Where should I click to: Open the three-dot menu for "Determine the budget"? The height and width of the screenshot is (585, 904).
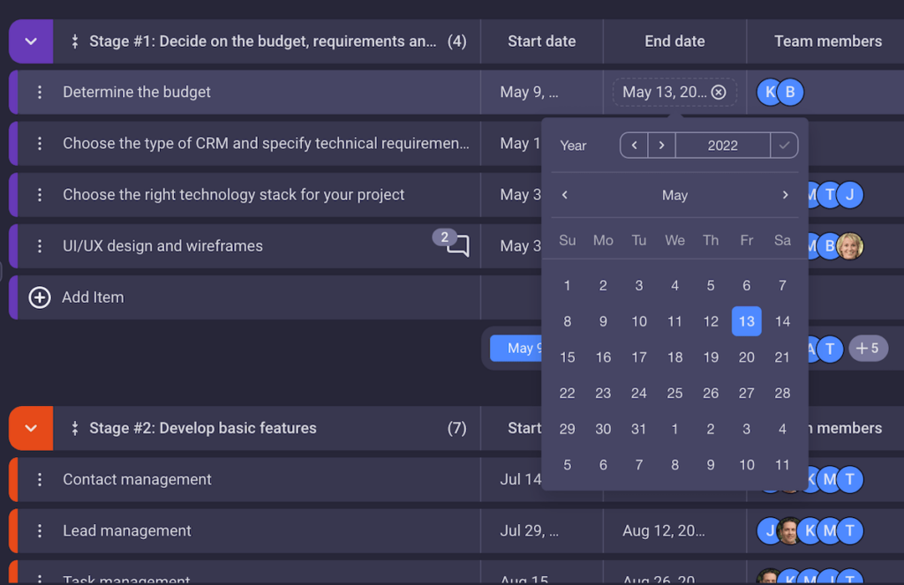(40, 92)
